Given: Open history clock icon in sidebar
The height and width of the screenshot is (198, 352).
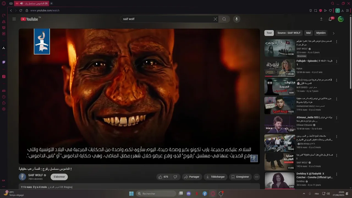Looking at the screenshot, I should 4,97.
